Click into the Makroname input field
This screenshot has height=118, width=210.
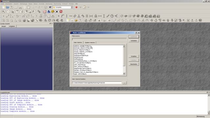(x=99, y=39)
